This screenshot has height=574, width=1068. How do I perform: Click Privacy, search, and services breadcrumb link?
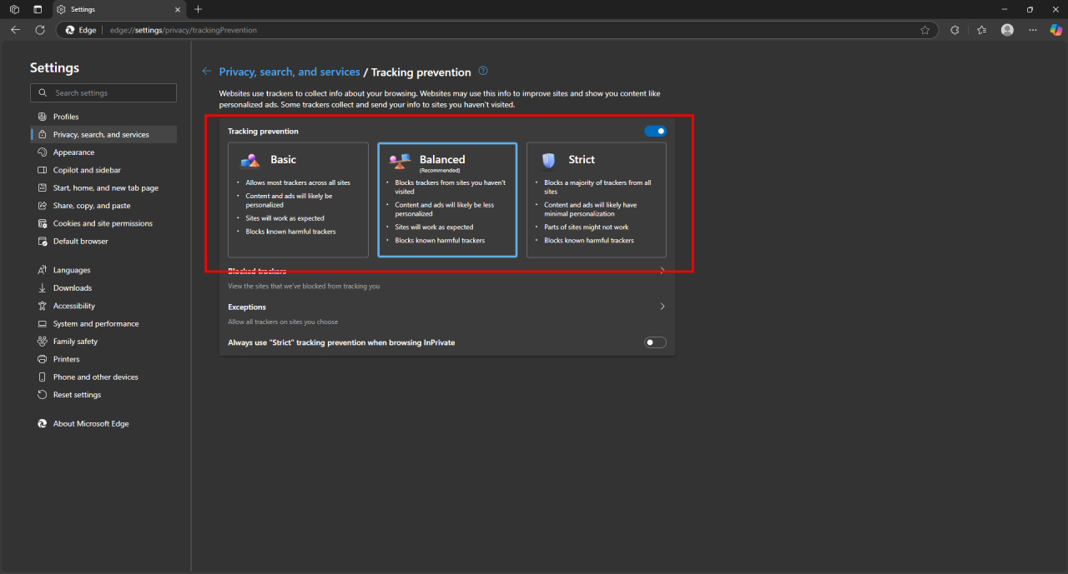point(290,72)
